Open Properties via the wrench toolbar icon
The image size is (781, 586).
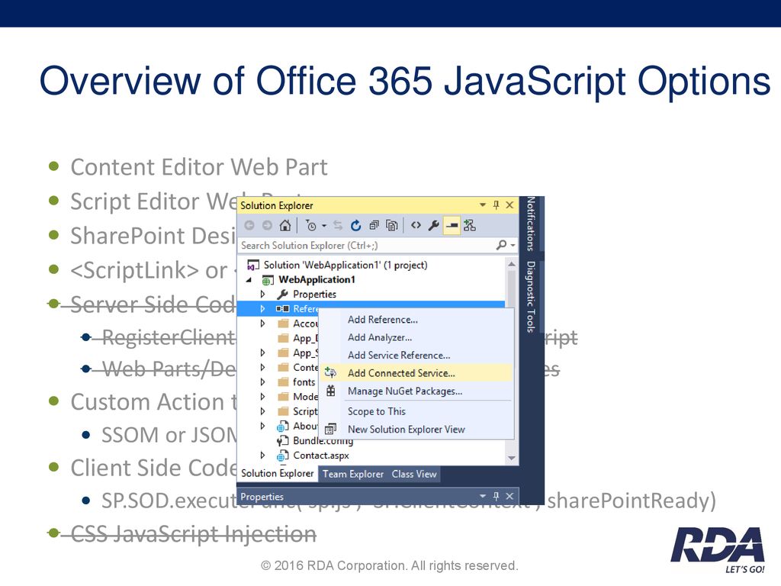coord(434,226)
